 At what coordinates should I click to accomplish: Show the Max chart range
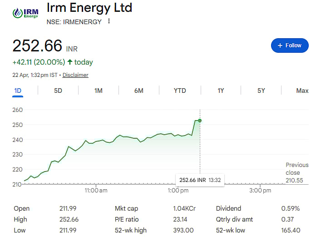coord(302,91)
